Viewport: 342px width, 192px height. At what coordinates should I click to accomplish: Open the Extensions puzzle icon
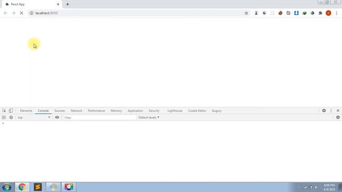(x=320, y=13)
